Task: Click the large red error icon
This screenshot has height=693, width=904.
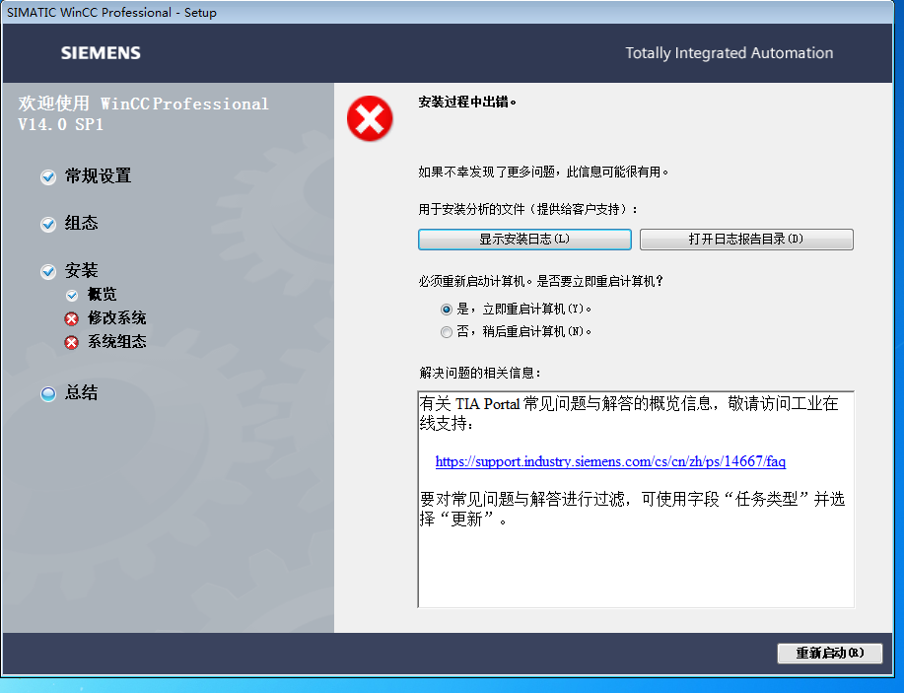Action: (x=370, y=120)
